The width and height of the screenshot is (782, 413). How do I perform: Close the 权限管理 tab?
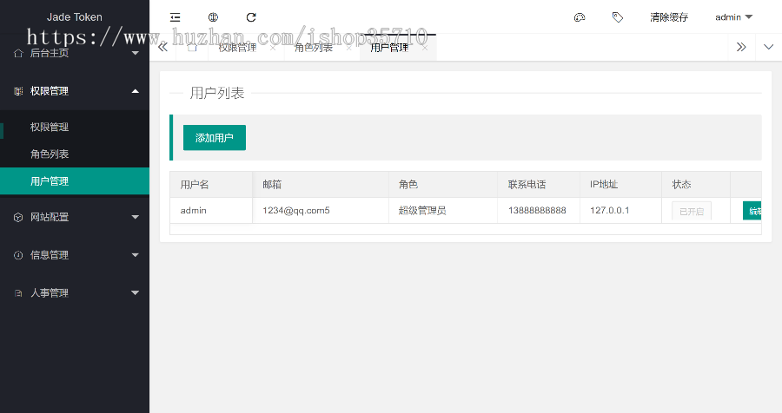[x=273, y=49]
